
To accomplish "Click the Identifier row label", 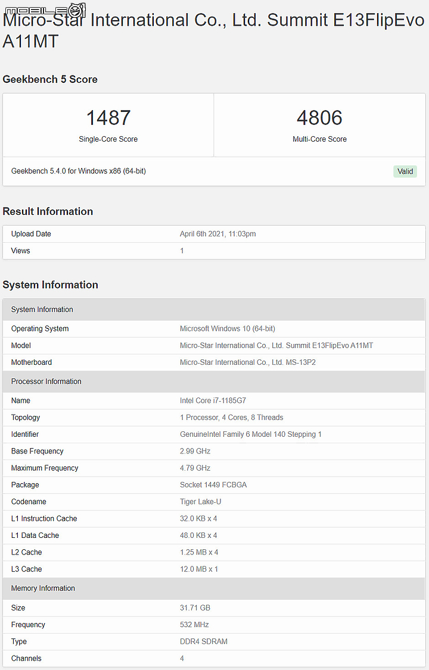I will pyautogui.click(x=25, y=434).
